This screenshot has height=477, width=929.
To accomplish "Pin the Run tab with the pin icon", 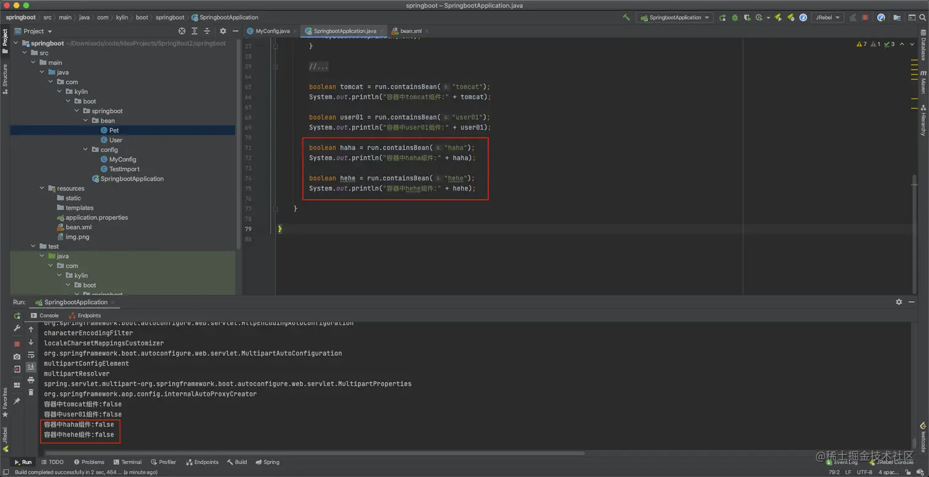I will point(17,401).
